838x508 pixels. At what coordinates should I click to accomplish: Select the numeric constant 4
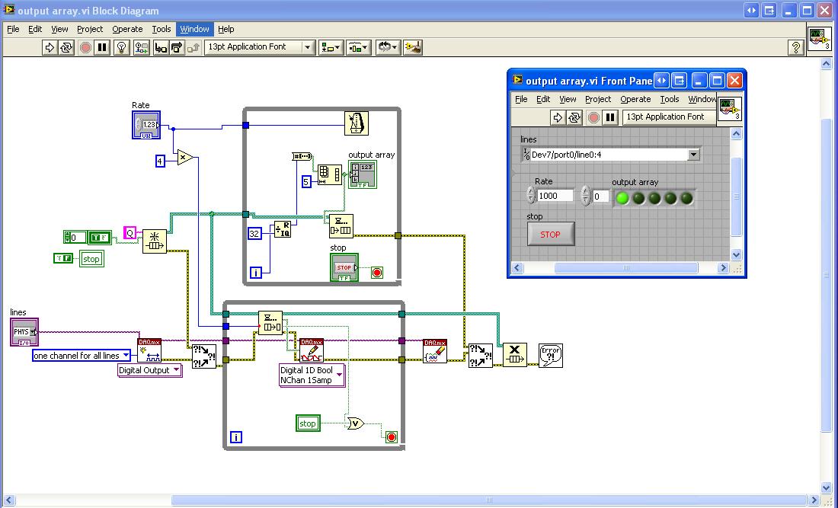160,161
